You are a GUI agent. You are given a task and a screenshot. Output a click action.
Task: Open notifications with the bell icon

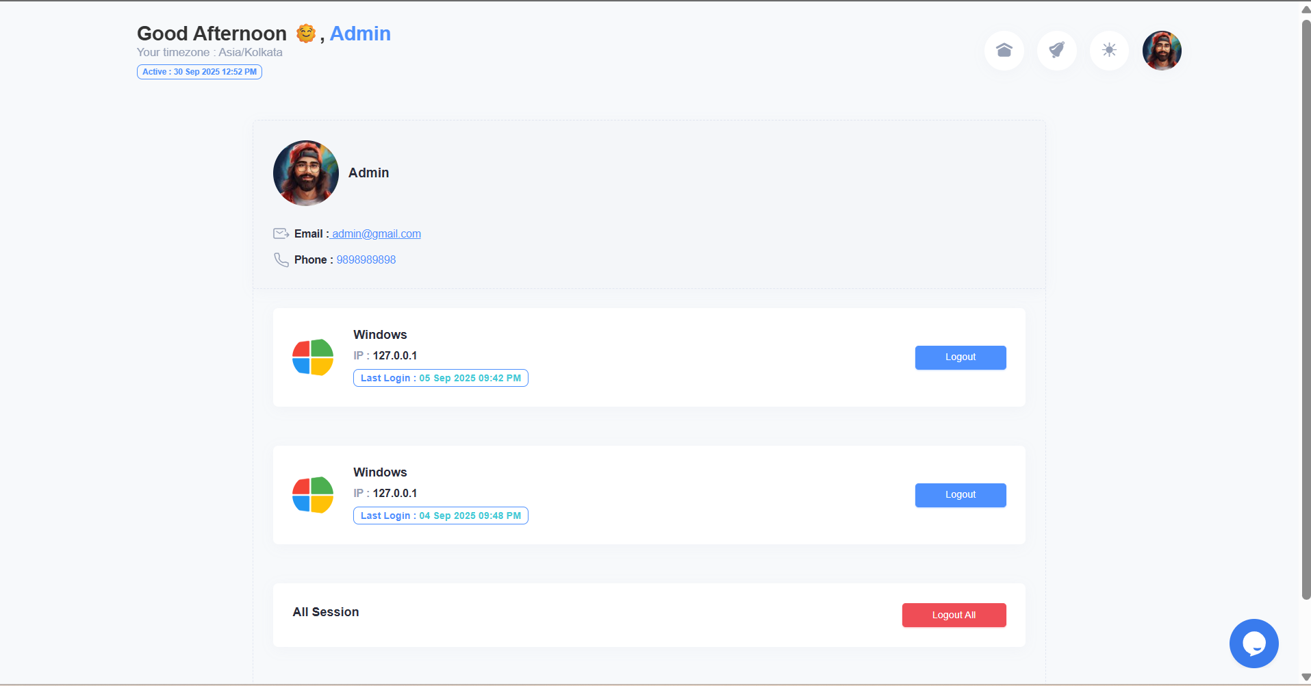(1056, 50)
